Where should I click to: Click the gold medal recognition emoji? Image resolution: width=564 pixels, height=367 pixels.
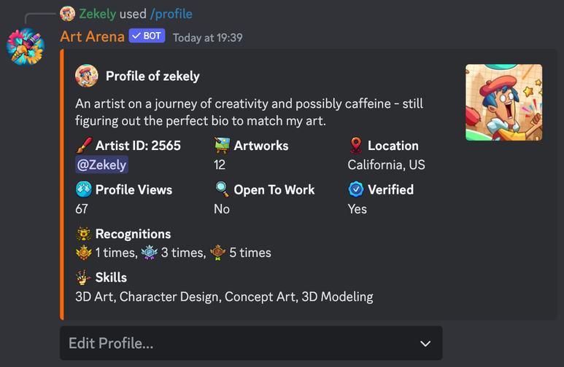coord(84,253)
